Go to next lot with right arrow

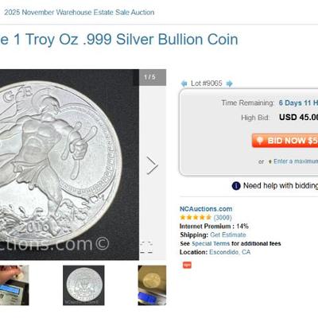point(230,83)
